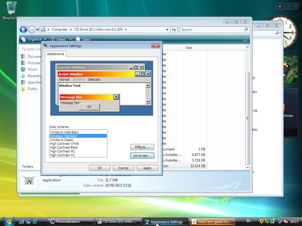
Task: Open the Effects... dialog
Action: click(x=142, y=147)
